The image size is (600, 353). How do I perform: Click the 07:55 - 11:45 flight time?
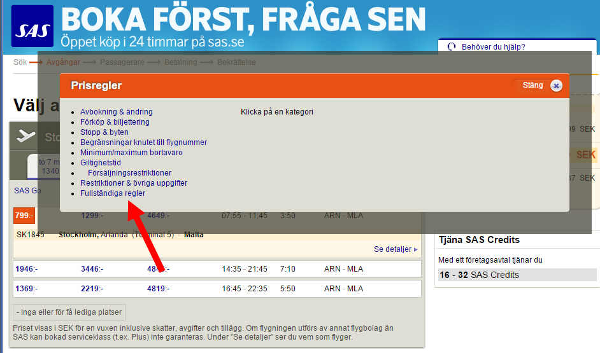point(245,216)
